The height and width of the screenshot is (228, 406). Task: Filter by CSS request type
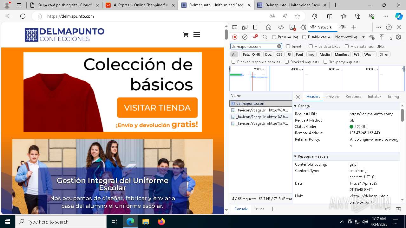click(x=279, y=54)
